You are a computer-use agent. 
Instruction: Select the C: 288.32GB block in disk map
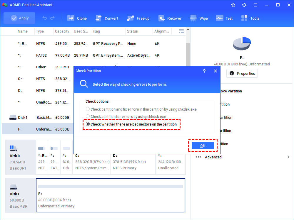tap(91, 164)
